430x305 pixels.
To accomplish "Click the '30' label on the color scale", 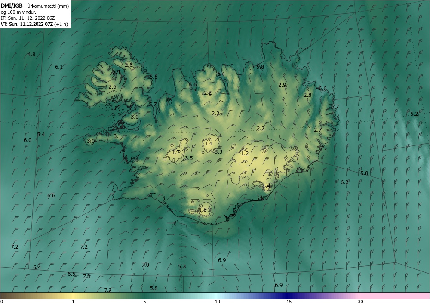I will click(361, 302).
